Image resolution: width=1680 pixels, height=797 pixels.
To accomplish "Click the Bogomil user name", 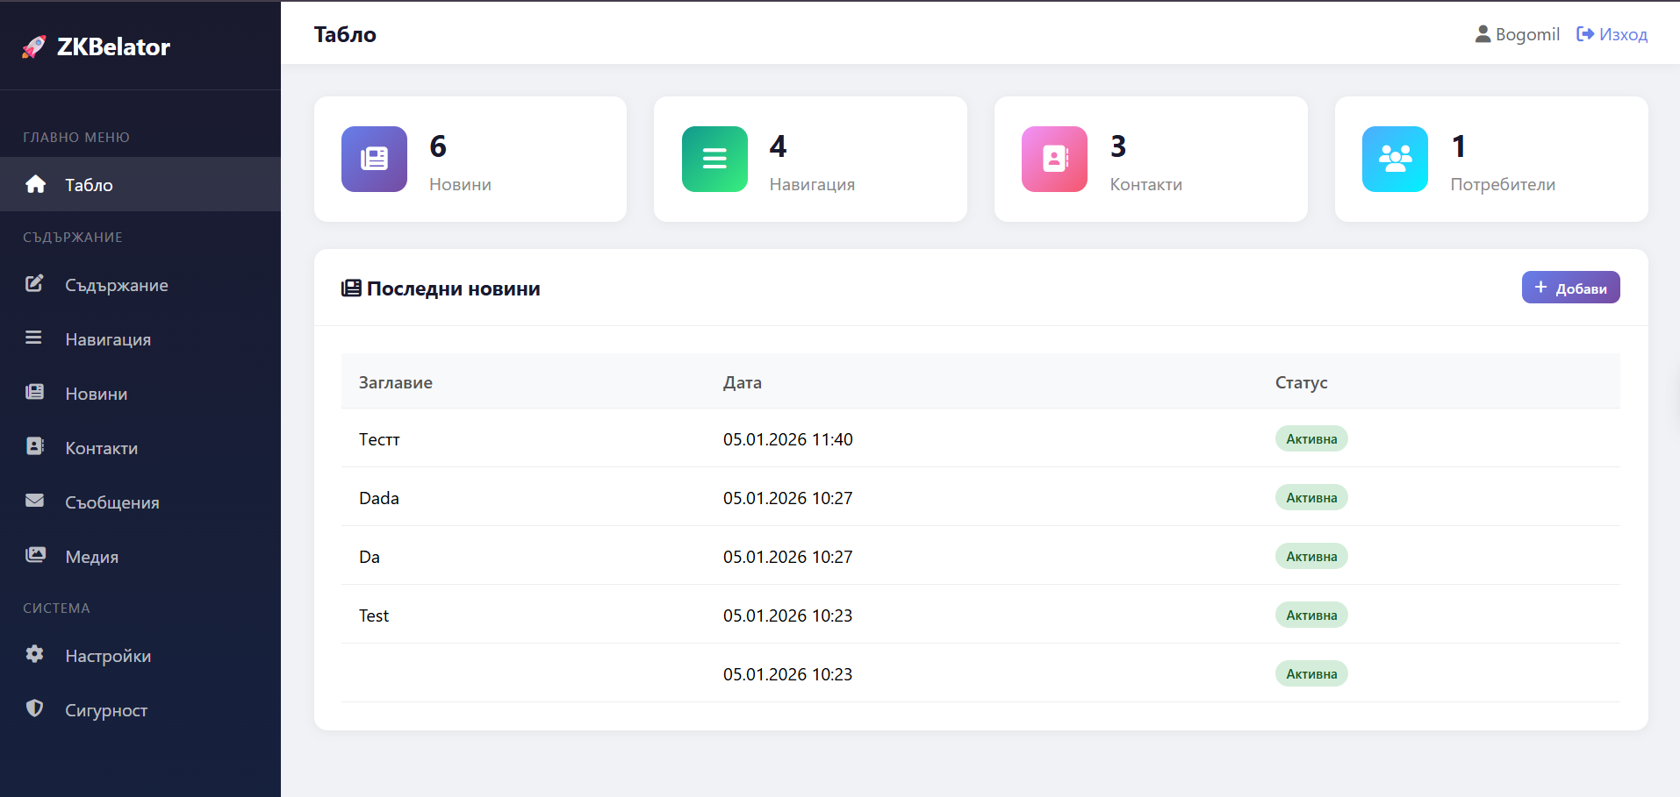I will (1526, 34).
